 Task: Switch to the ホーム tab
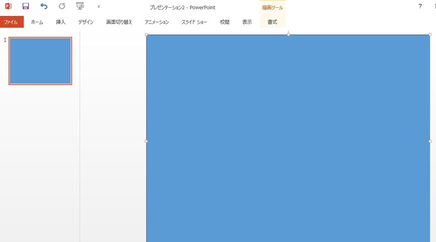tap(37, 22)
